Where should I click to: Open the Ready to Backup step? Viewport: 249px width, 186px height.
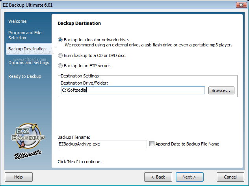(x=24, y=76)
